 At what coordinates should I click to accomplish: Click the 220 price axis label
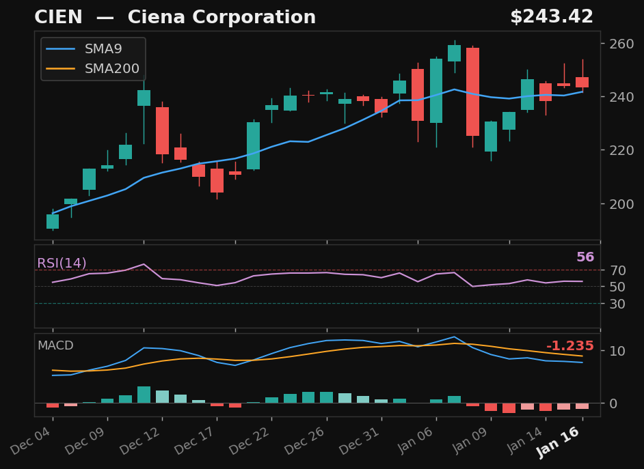(x=621, y=150)
